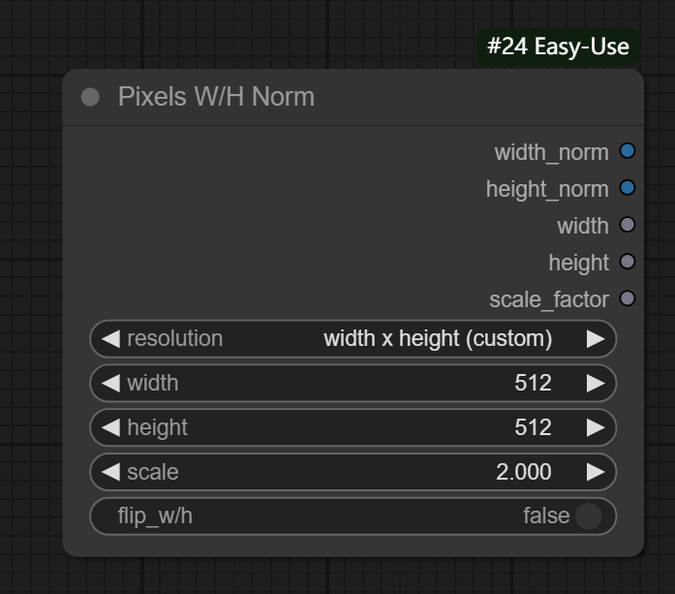Click the scale value 2.000 field
Viewport: 675px width, 594px height.
pyautogui.click(x=523, y=472)
